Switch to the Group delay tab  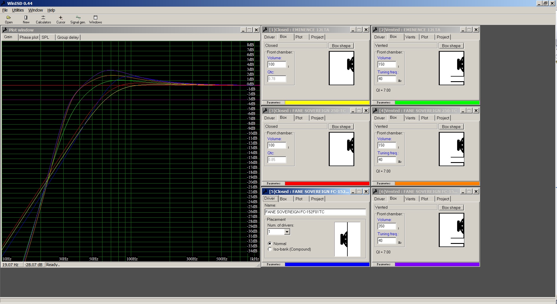pos(68,37)
